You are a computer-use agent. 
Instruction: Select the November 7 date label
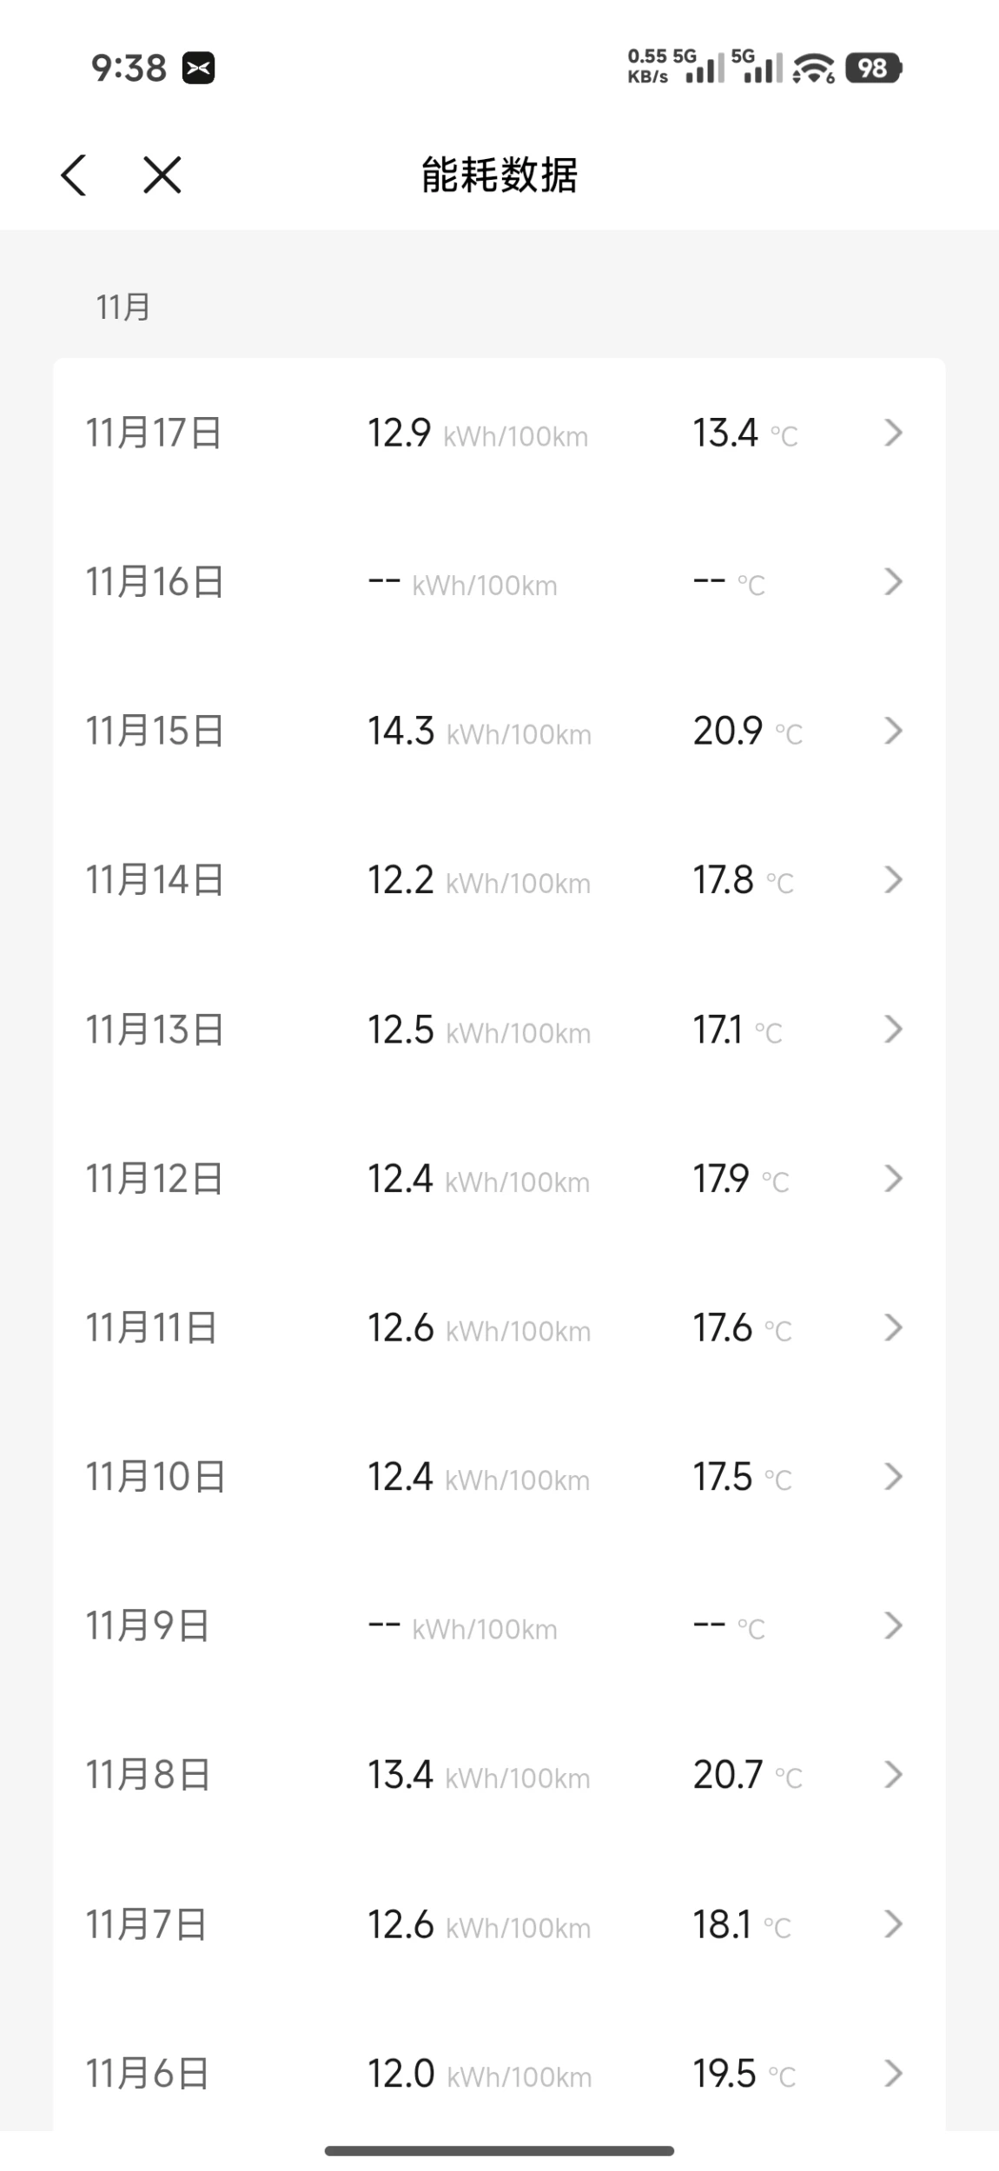146,1924
